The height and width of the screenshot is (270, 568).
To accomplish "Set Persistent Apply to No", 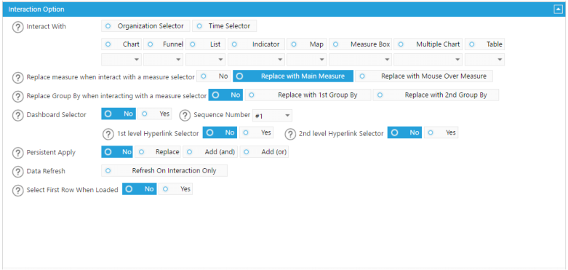I will point(117,152).
